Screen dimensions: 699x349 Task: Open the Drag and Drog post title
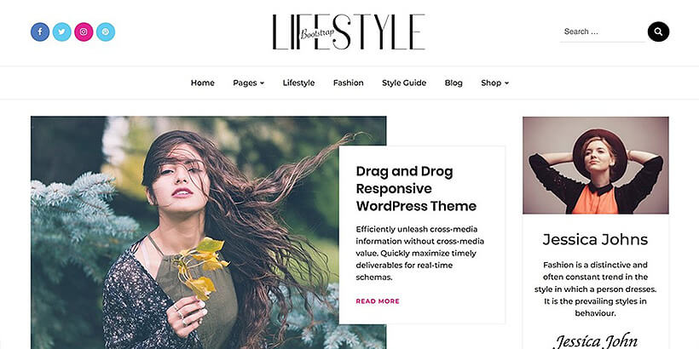pyautogui.click(x=416, y=189)
